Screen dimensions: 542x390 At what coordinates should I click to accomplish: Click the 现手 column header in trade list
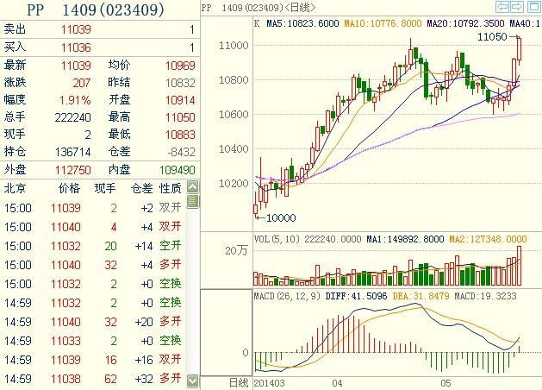pyautogui.click(x=105, y=188)
